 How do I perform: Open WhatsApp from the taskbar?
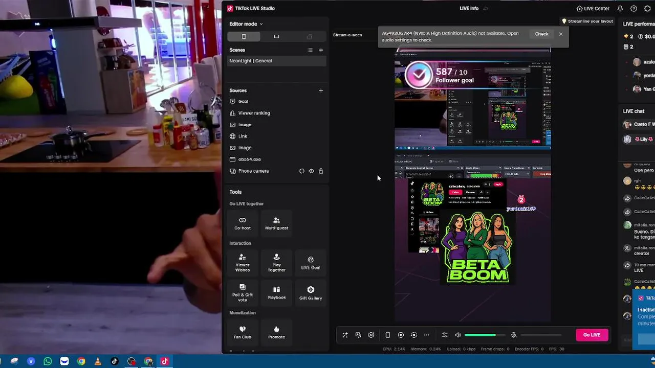(x=48, y=361)
